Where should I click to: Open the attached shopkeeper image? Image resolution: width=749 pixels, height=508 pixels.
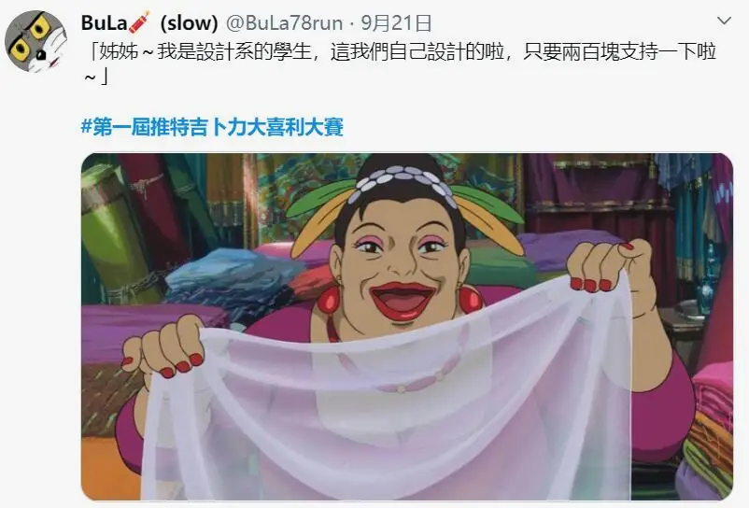click(x=407, y=327)
